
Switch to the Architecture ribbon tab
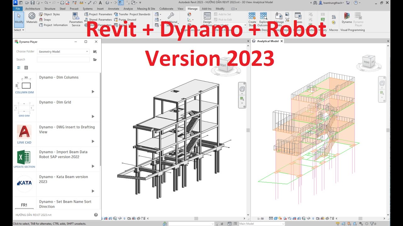(x=33, y=9)
